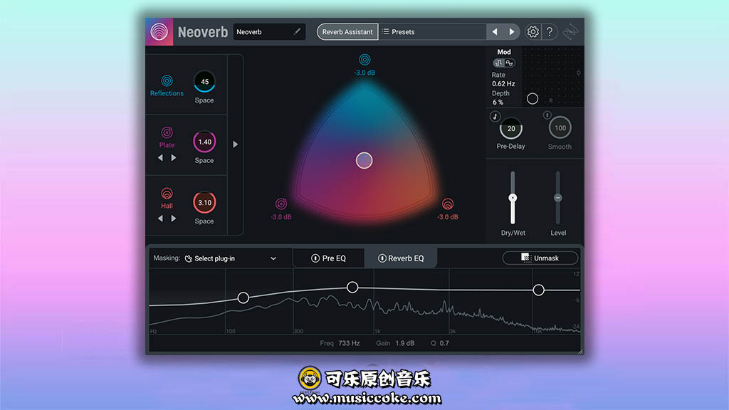Viewport: 729px width, 410px height.
Task: Click the blend pad center puck
Action: [x=364, y=160]
